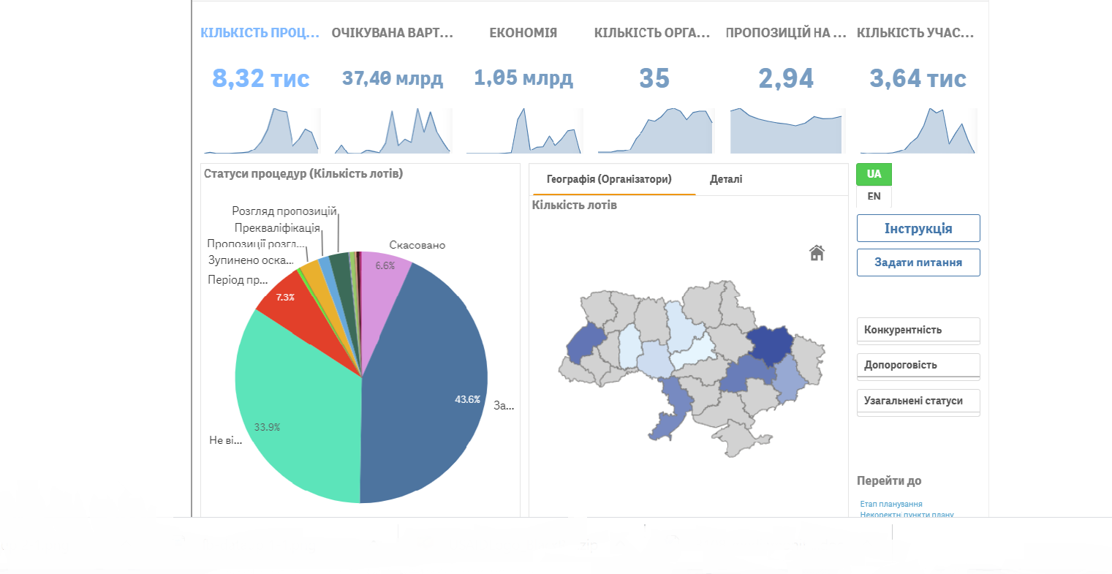Select the Географія (Організатори) tab
1112x574 pixels.
609,179
